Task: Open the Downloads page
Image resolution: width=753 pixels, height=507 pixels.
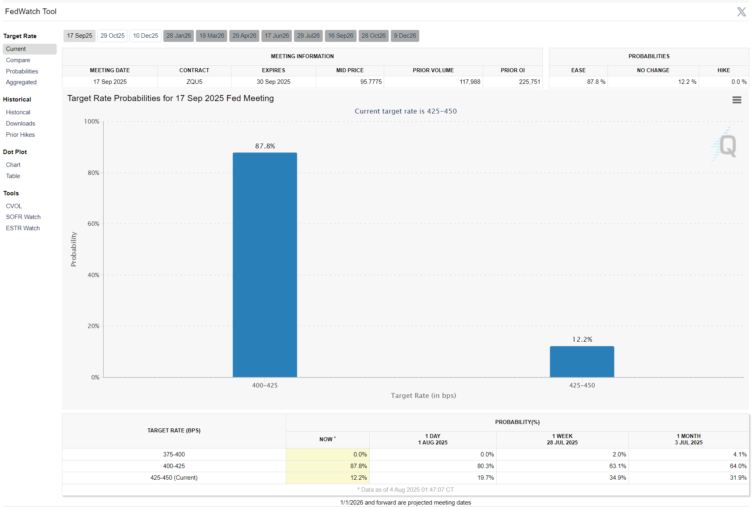Action: (x=20, y=124)
